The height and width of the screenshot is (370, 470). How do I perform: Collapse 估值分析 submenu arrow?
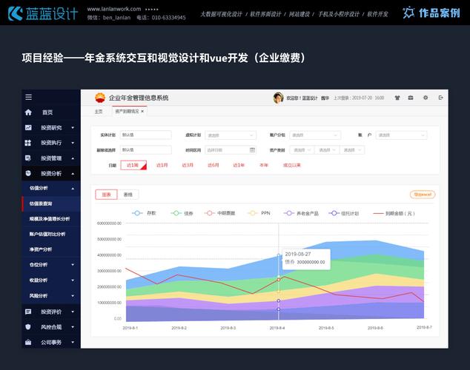click(73, 189)
